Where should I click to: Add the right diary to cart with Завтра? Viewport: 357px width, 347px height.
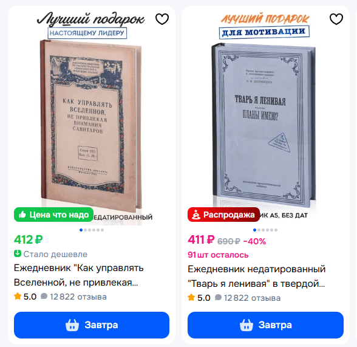click(x=265, y=325)
